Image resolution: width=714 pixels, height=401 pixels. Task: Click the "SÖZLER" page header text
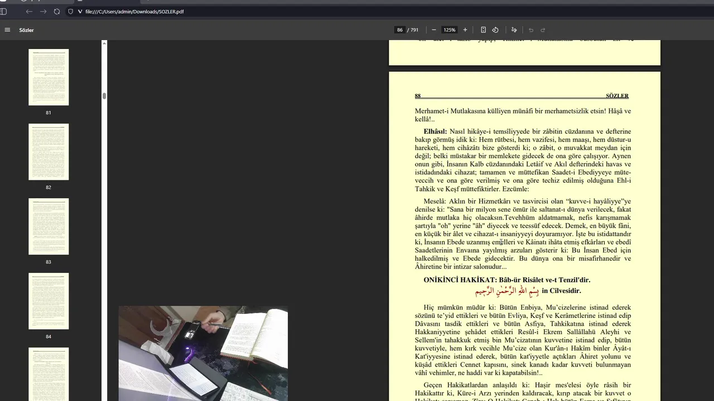click(x=617, y=96)
